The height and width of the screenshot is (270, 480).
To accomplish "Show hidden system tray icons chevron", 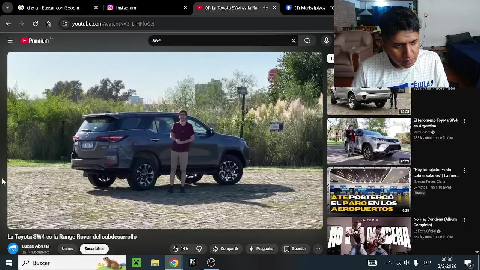I will (389, 262).
